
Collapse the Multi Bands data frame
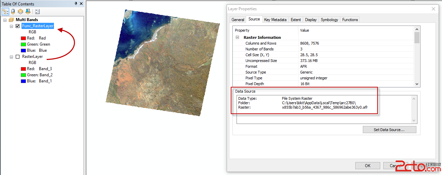tap(5, 20)
